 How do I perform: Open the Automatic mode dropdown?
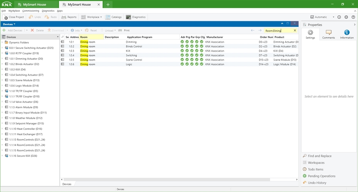pyautogui.click(x=334, y=17)
